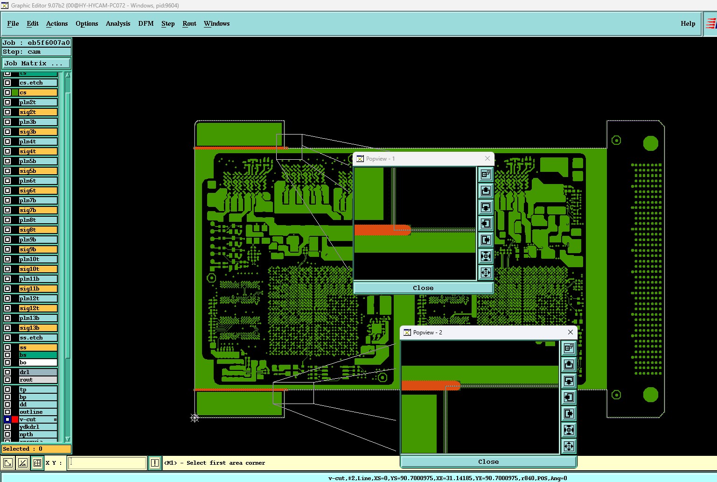This screenshot has width=717, height=482.
Task: Select the pln10t layer name
Action: (x=38, y=259)
